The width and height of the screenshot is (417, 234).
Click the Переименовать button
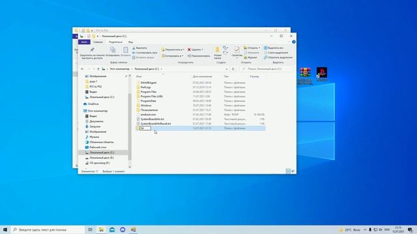click(x=199, y=56)
